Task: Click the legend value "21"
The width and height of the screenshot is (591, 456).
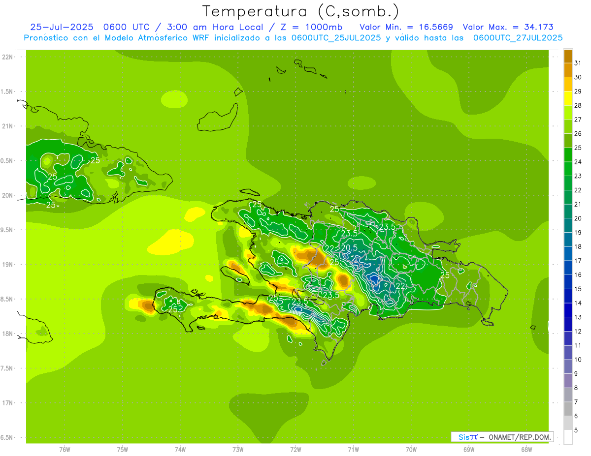Action: point(578,204)
